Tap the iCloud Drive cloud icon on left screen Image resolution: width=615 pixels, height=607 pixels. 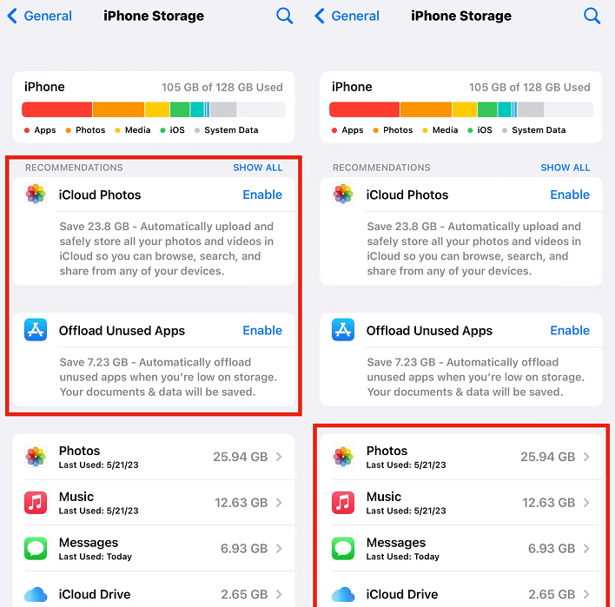tap(36, 595)
